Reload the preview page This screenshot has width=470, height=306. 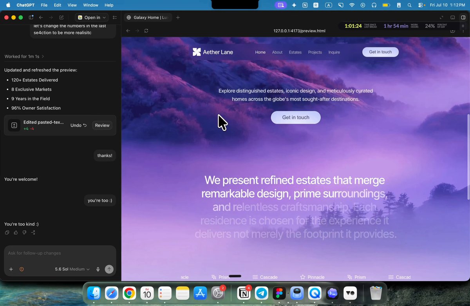tap(146, 31)
